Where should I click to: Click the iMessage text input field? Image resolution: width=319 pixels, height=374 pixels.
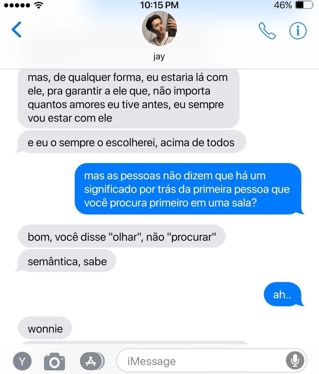(x=211, y=361)
